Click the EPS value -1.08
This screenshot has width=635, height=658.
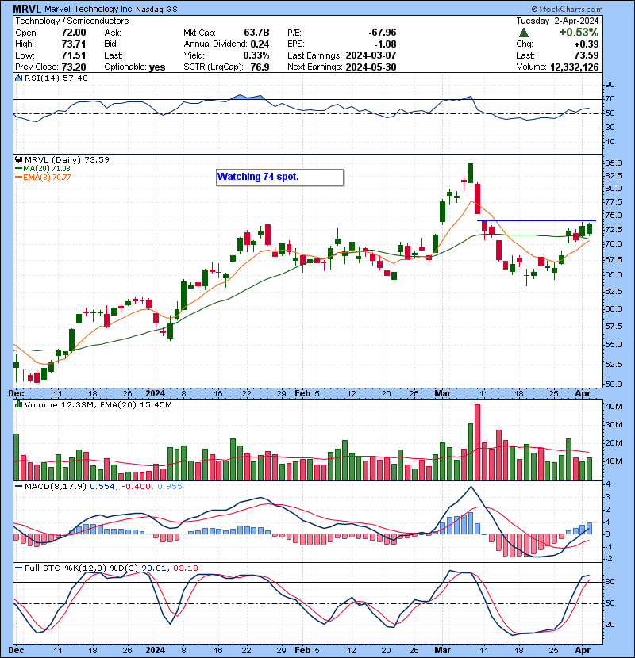385,44
